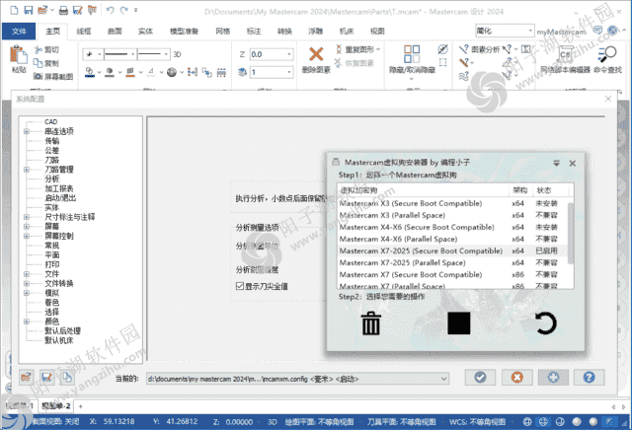Open the Z depth 0.0 dropdown
Viewport: 632px width, 430px height.
(x=289, y=54)
